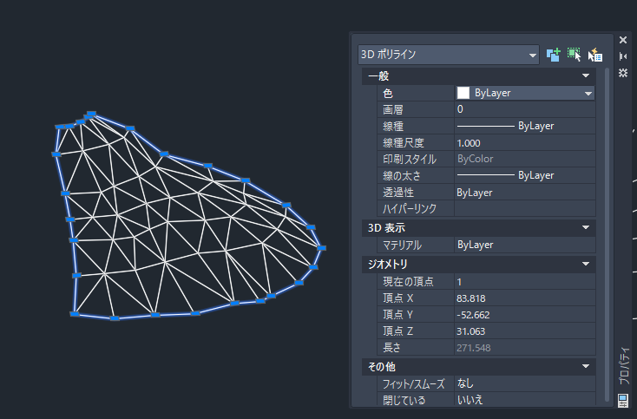
Task: Open the 3D ポリライン object type dropdown
Action: [x=533, y=55]
